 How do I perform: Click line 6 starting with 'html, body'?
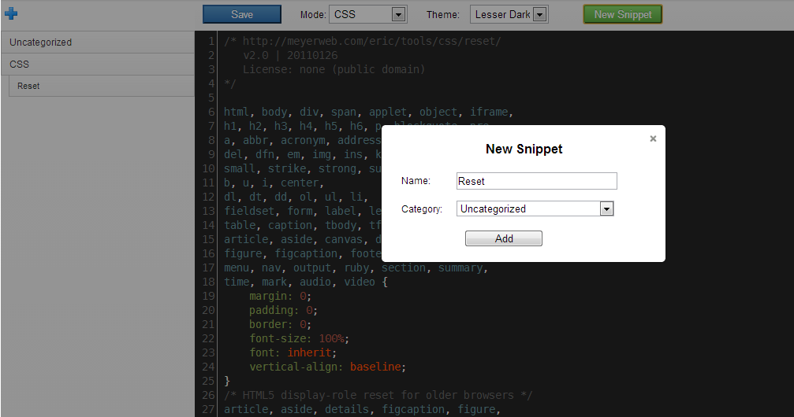coord(369,113)
